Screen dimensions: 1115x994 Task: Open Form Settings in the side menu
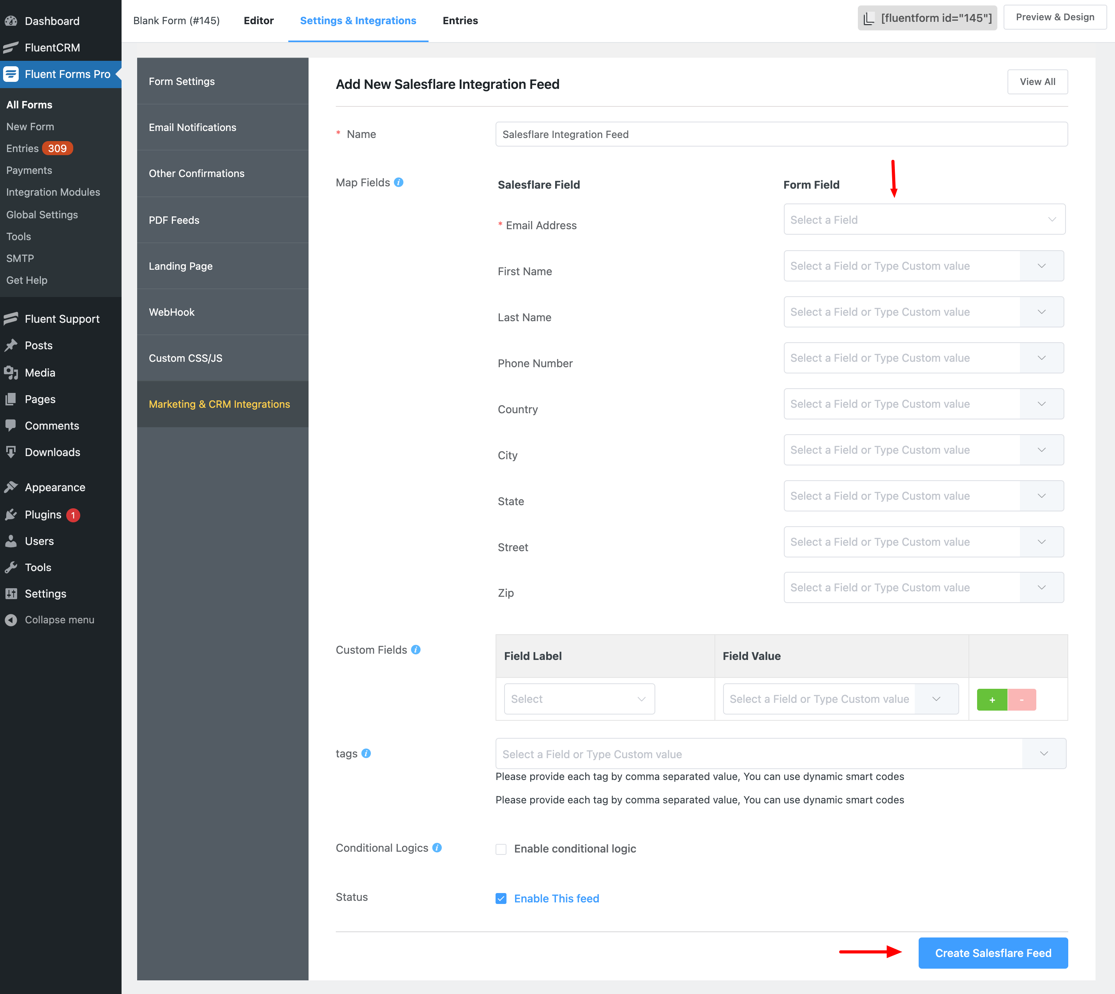tap(223, 81)
